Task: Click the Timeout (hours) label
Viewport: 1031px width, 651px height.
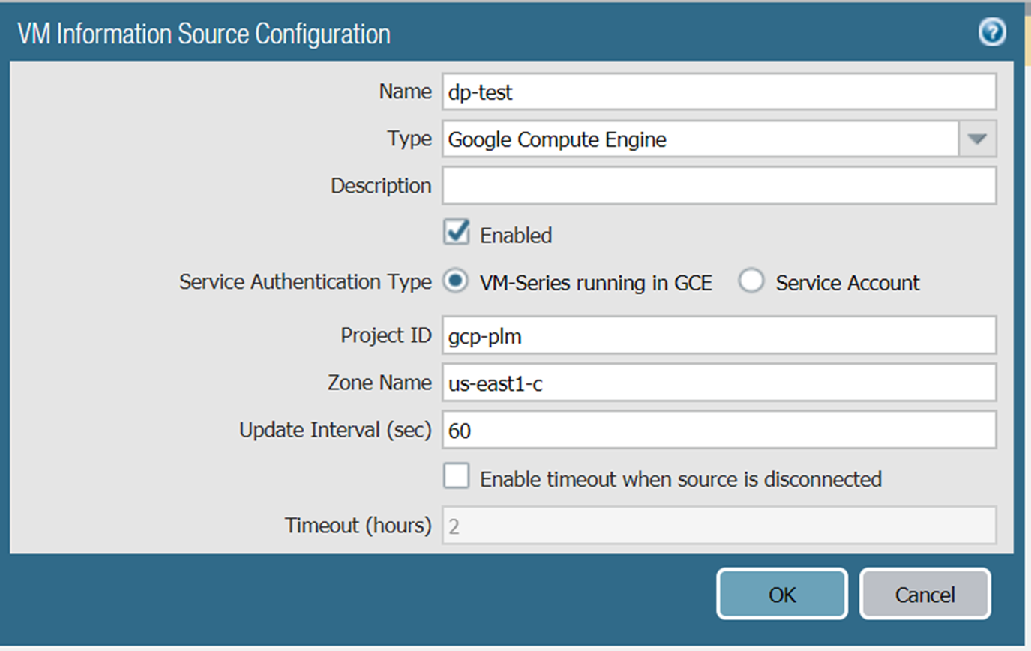Action: click(x=358, y=525)
